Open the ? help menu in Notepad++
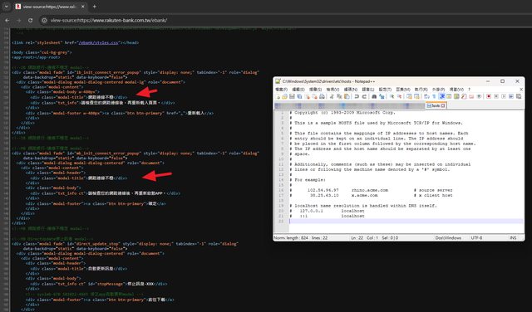Image resolution: width=532 pixels, height=312 pixels. pyautogui.click(x=469, y=90)
